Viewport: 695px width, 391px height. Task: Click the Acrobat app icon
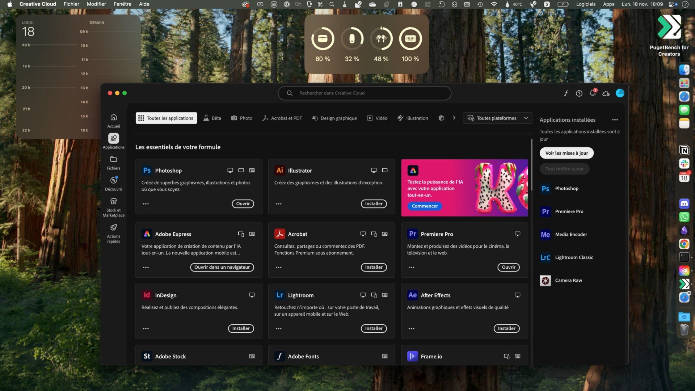coord(279,234)
